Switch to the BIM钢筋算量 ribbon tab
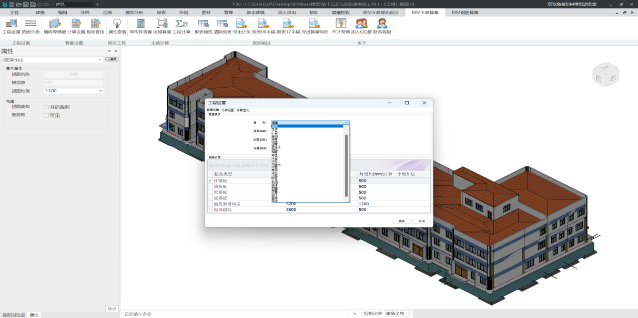638x318 pixels. 465,12
